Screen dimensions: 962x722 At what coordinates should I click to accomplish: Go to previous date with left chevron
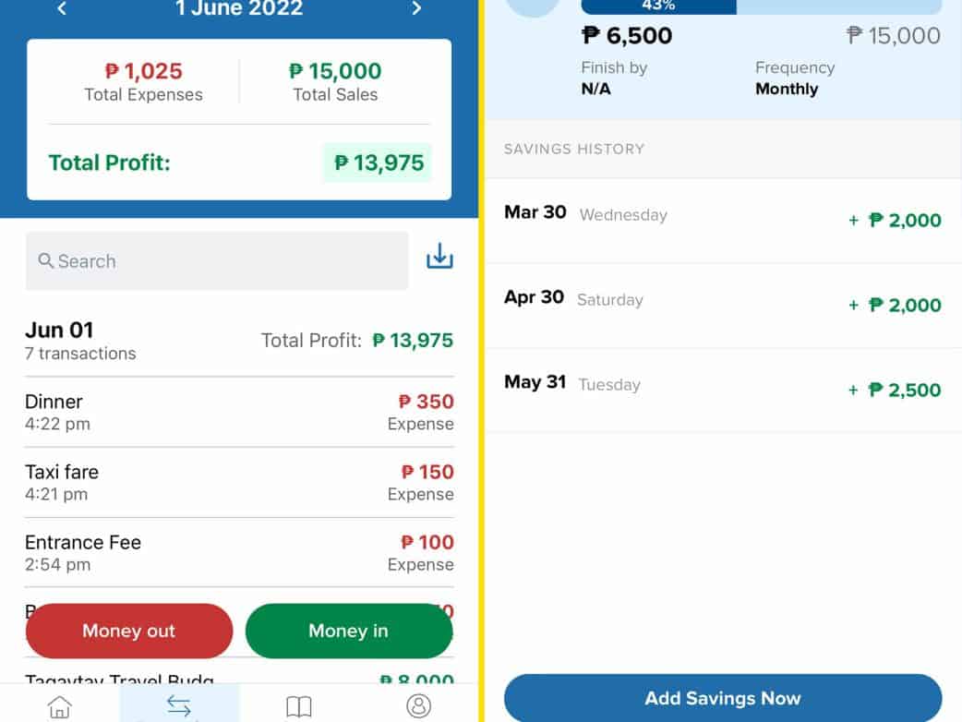click(62, 9)
